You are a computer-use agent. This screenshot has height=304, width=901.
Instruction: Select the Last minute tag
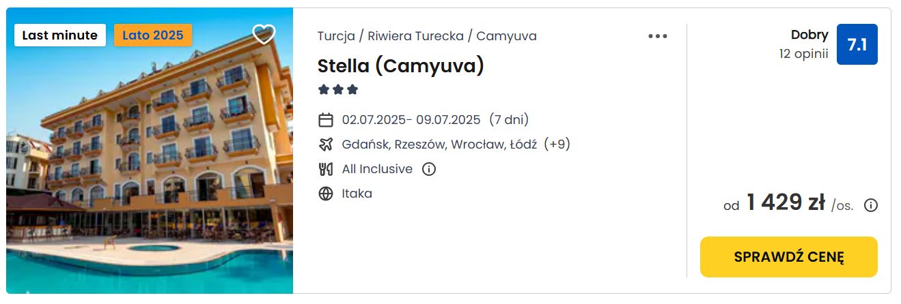(60, 35)
